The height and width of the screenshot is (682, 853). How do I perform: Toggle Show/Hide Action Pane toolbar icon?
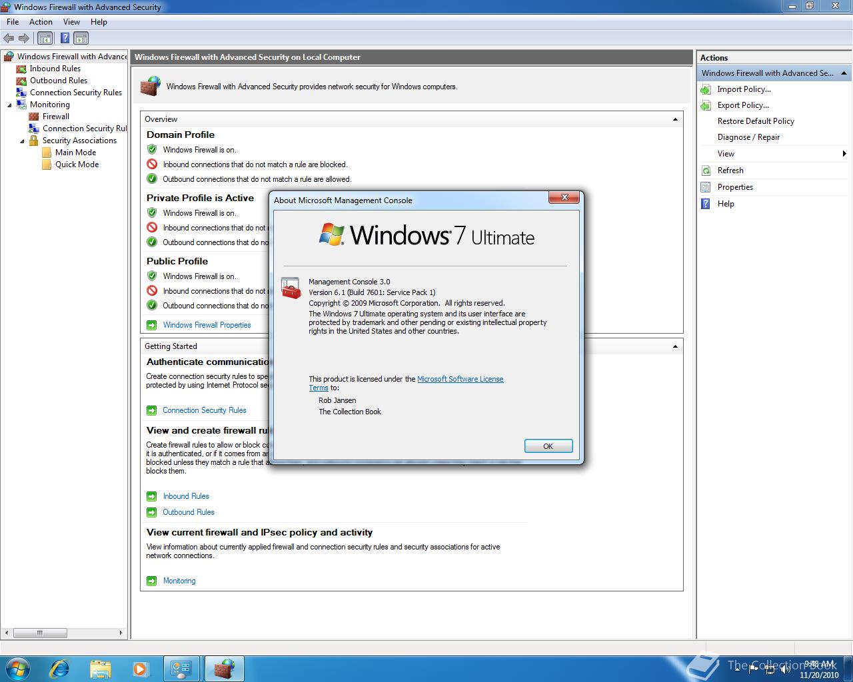tap(81, 39)
